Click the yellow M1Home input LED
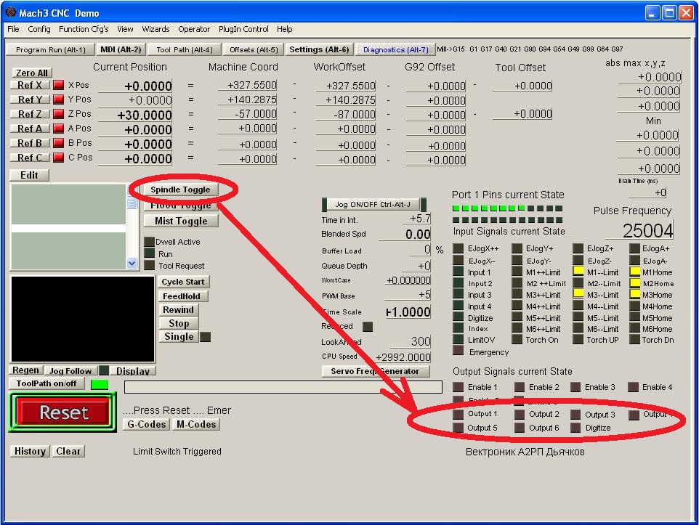The height and width of the screenshot is (525, 699). coord(635,272)
